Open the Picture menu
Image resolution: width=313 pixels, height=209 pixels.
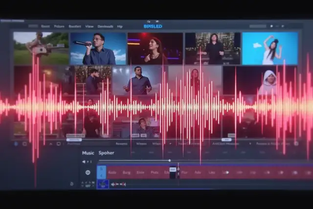pos(59,26)
